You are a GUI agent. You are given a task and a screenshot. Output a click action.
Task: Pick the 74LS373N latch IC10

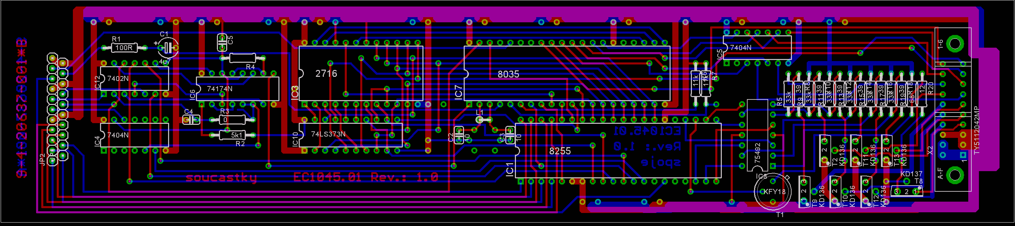point(350,135)
